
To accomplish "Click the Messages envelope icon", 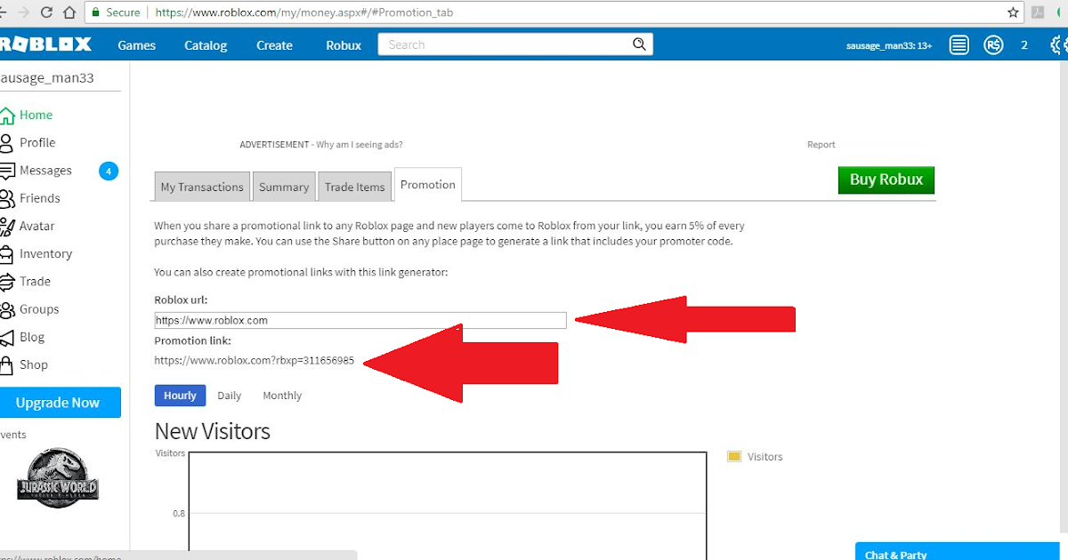I will pyautogui.click(x=7, y=170).
